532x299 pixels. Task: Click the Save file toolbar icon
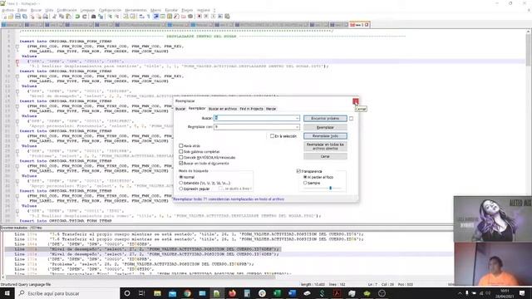point(18,17)
